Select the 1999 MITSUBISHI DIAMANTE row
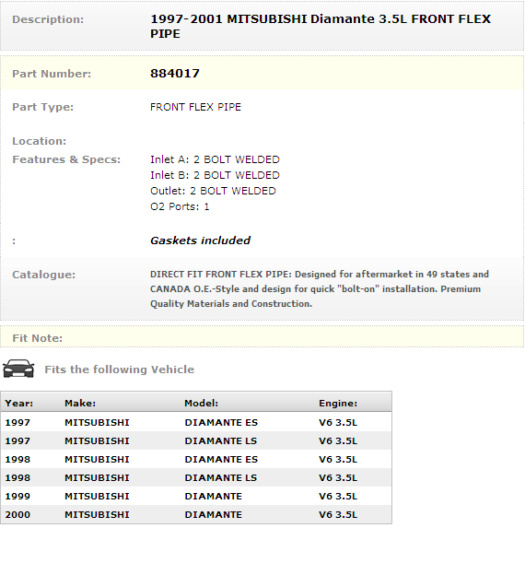Screen dimensions: 525x575 coord(196,496)
